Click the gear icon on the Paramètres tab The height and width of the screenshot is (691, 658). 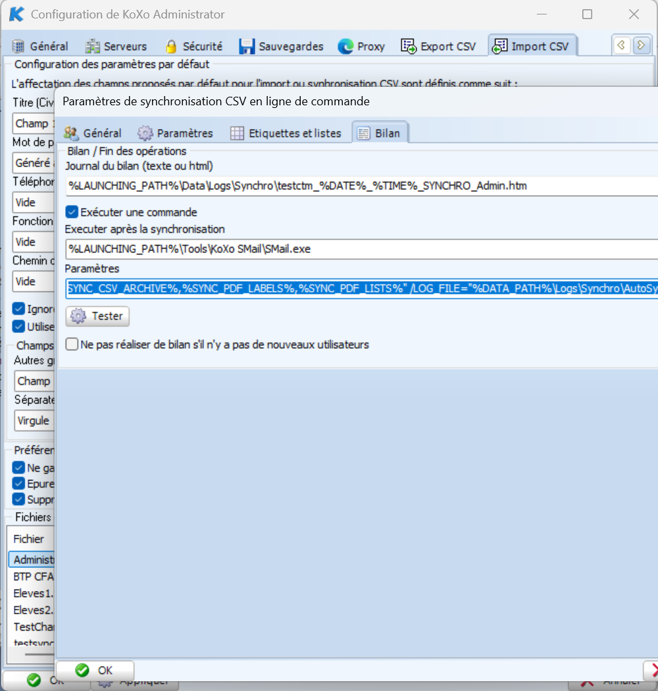click(145, 133)
